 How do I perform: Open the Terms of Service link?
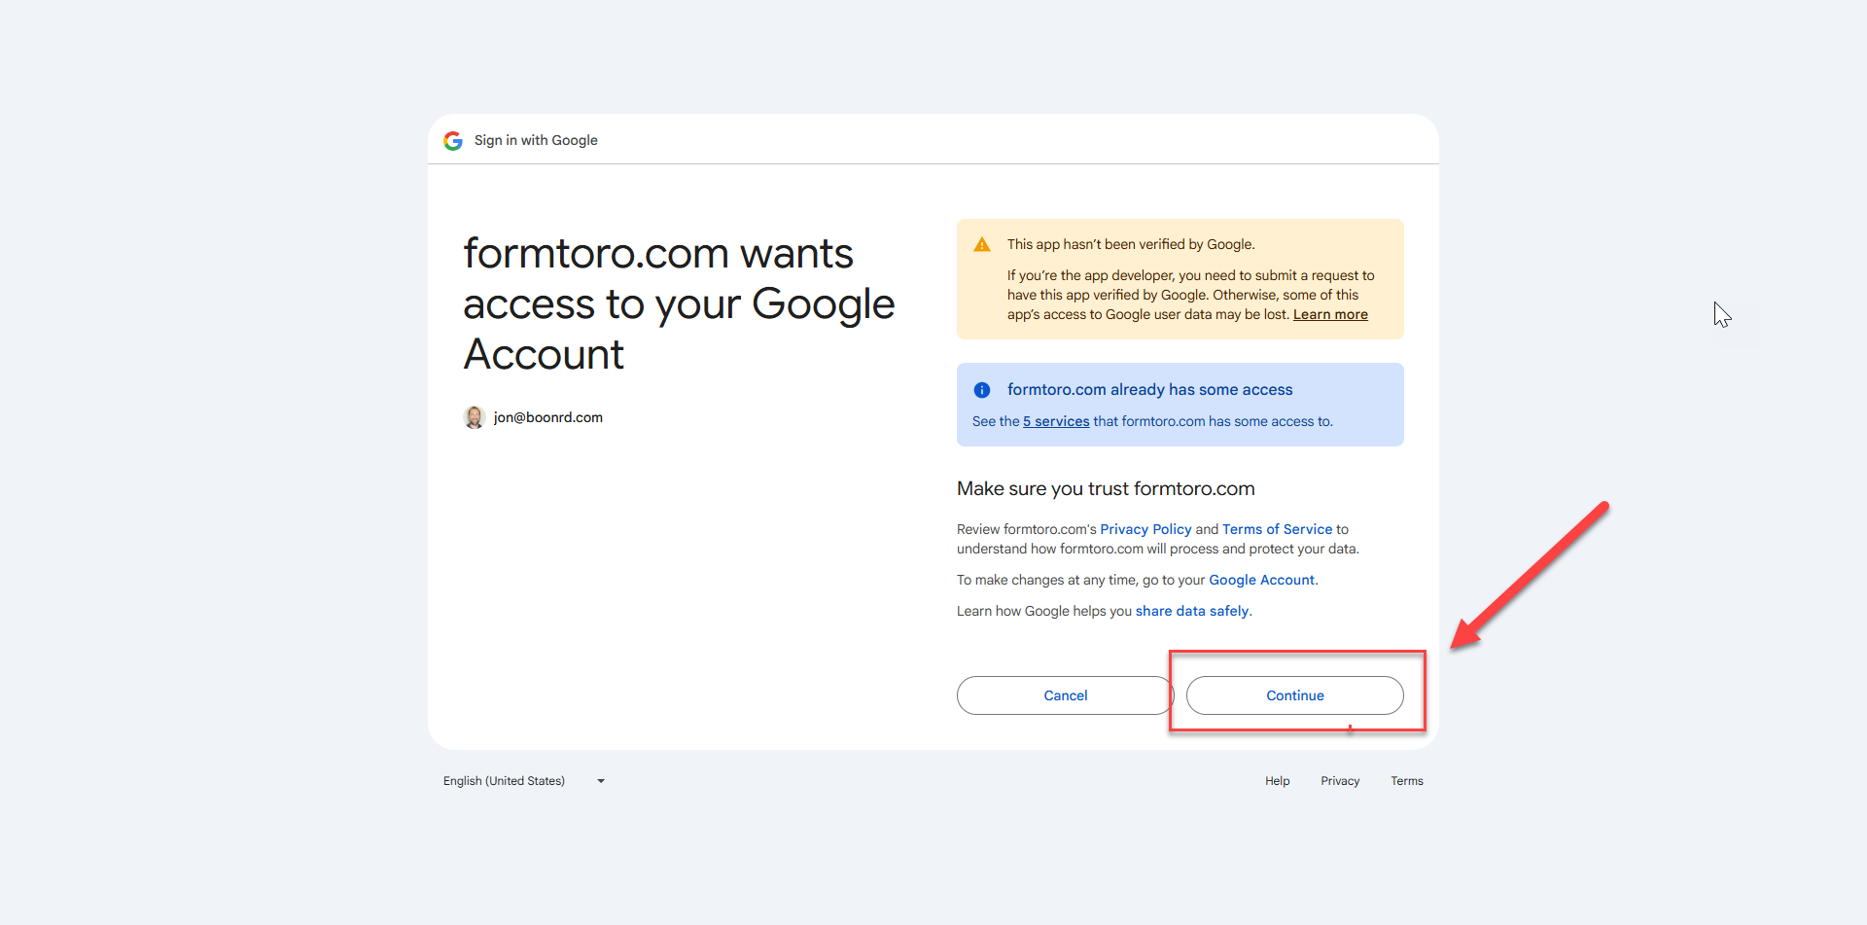pyautogui.click(x=1277, y=529)
